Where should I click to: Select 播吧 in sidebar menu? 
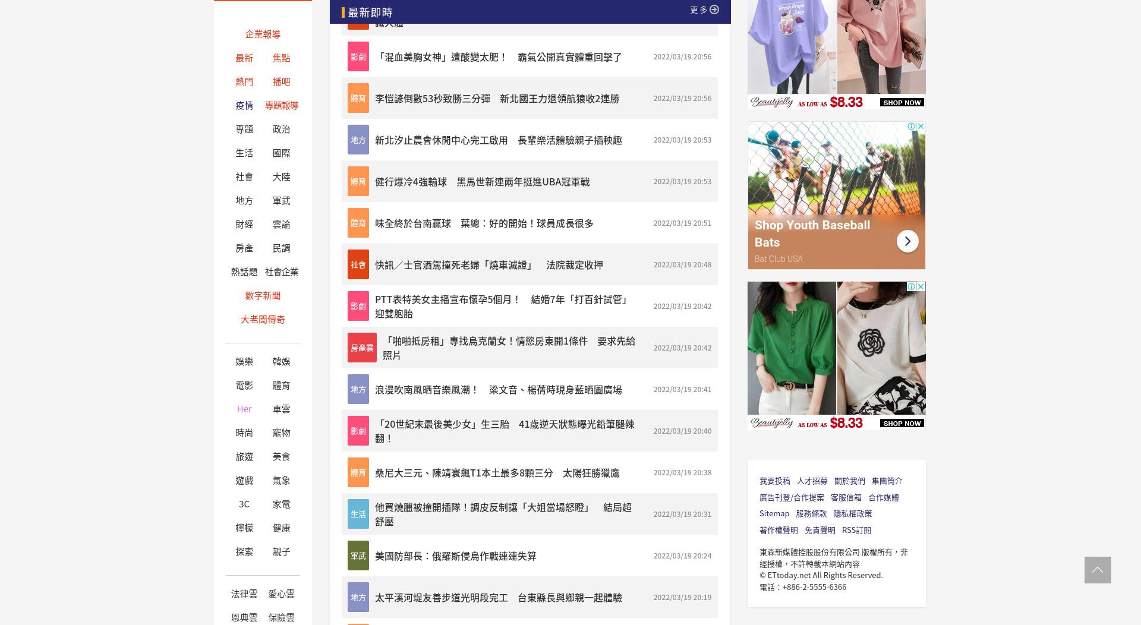coord(282,81)
